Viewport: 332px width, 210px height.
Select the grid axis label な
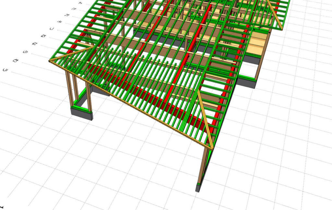click(34, 44)
